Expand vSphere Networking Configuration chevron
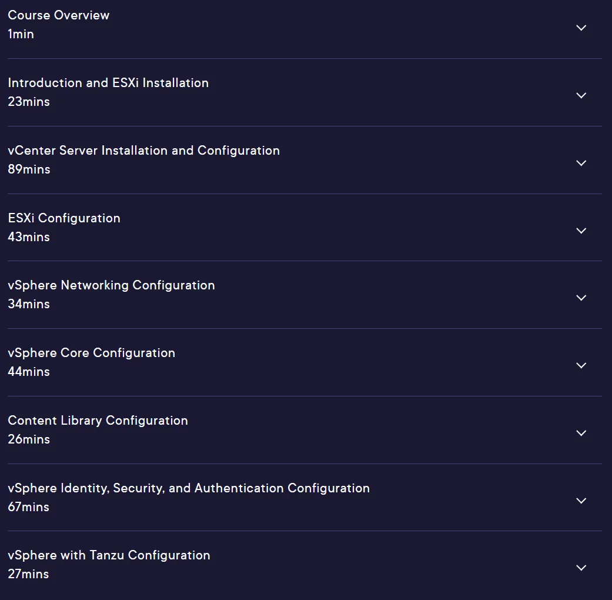Image resolution: width=612 pixels, height=600 pixels. (x=581, y=298)
